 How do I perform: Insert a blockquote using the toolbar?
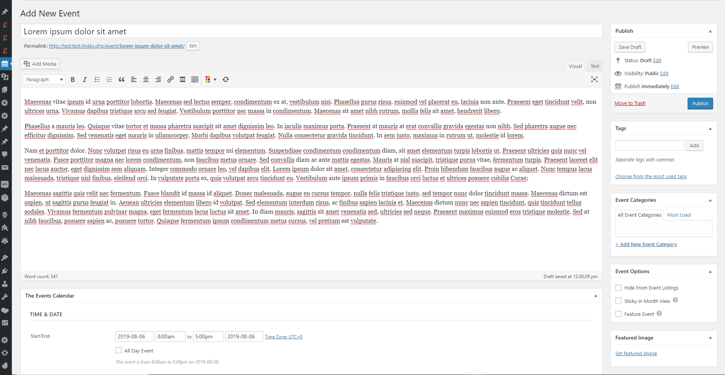coord(121,79)
